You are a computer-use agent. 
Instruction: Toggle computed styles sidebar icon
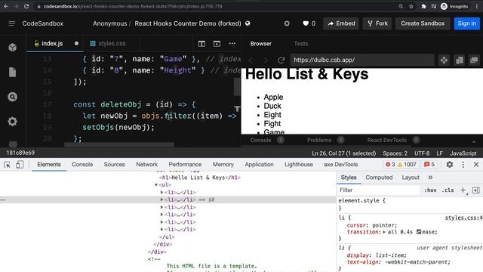476,190
